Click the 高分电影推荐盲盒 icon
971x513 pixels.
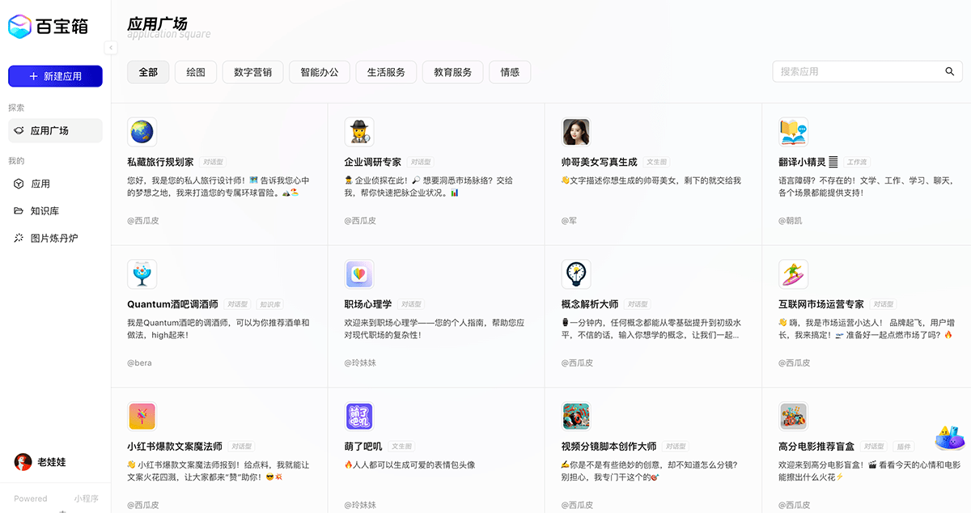tap(793, 416)
